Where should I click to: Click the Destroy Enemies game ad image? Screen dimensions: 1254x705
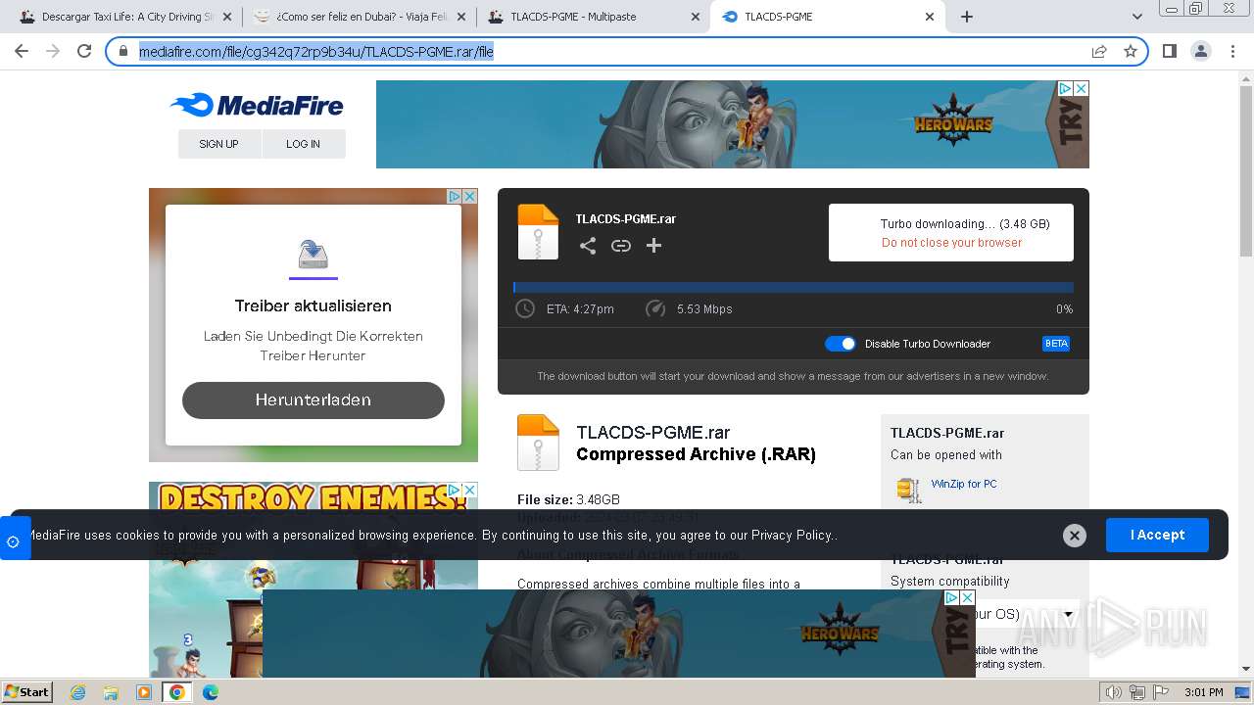[313, 579]
